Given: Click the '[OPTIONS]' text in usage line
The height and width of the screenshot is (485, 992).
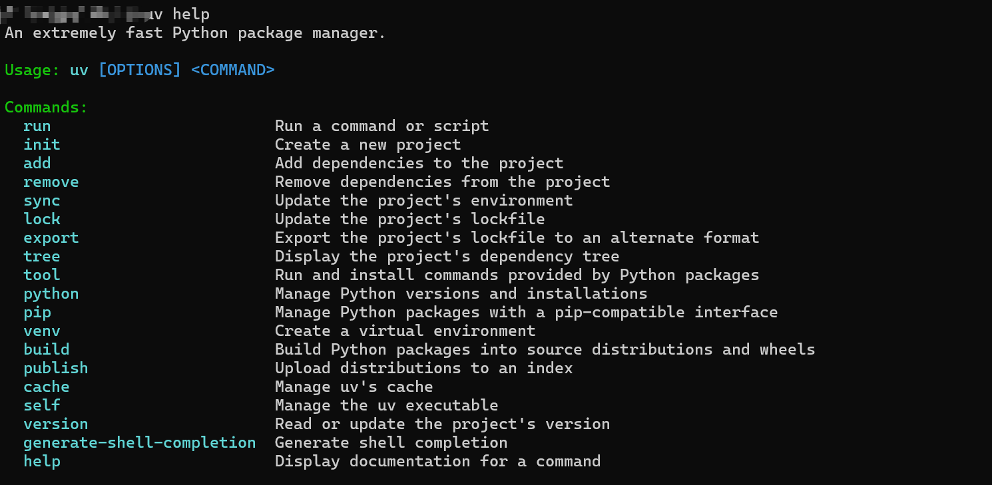Looking at the screenshot, I should [140, 70].
